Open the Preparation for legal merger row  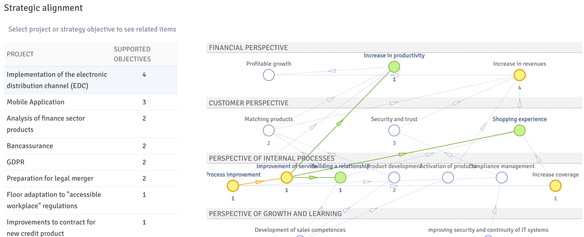91,178
